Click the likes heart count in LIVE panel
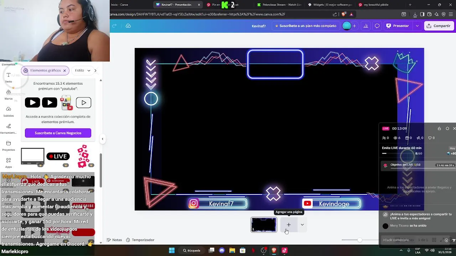 click(431, 138)
